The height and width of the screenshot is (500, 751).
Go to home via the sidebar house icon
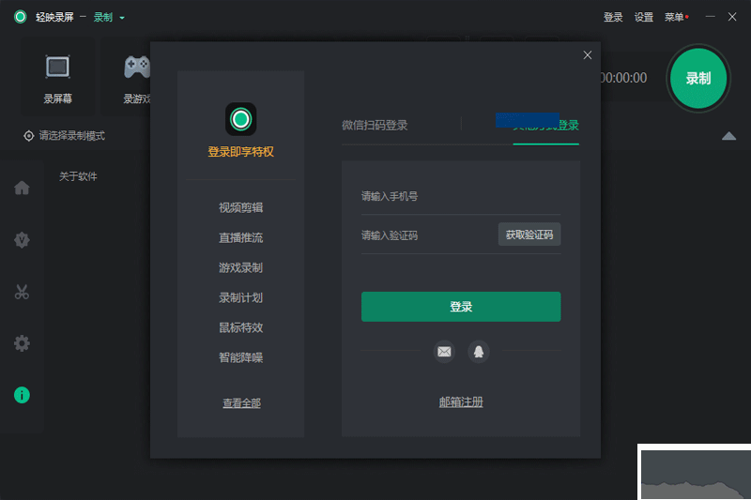click(x=22, y=188)
